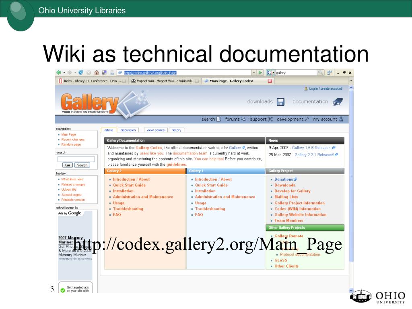Open Mailing Lists link

286,197
